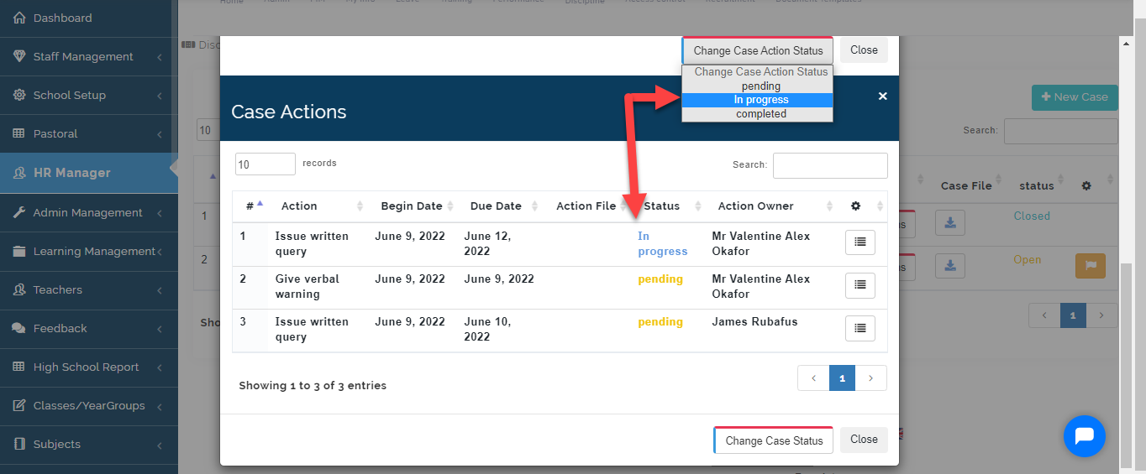Viewport: 1146px width, 474px height.
Task: Click gear column icon in background cases table
Action: [x=1086, y=185]
